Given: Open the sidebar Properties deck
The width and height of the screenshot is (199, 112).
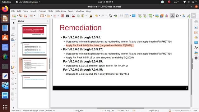Looking at the screenshot, I should click(196, 27).
